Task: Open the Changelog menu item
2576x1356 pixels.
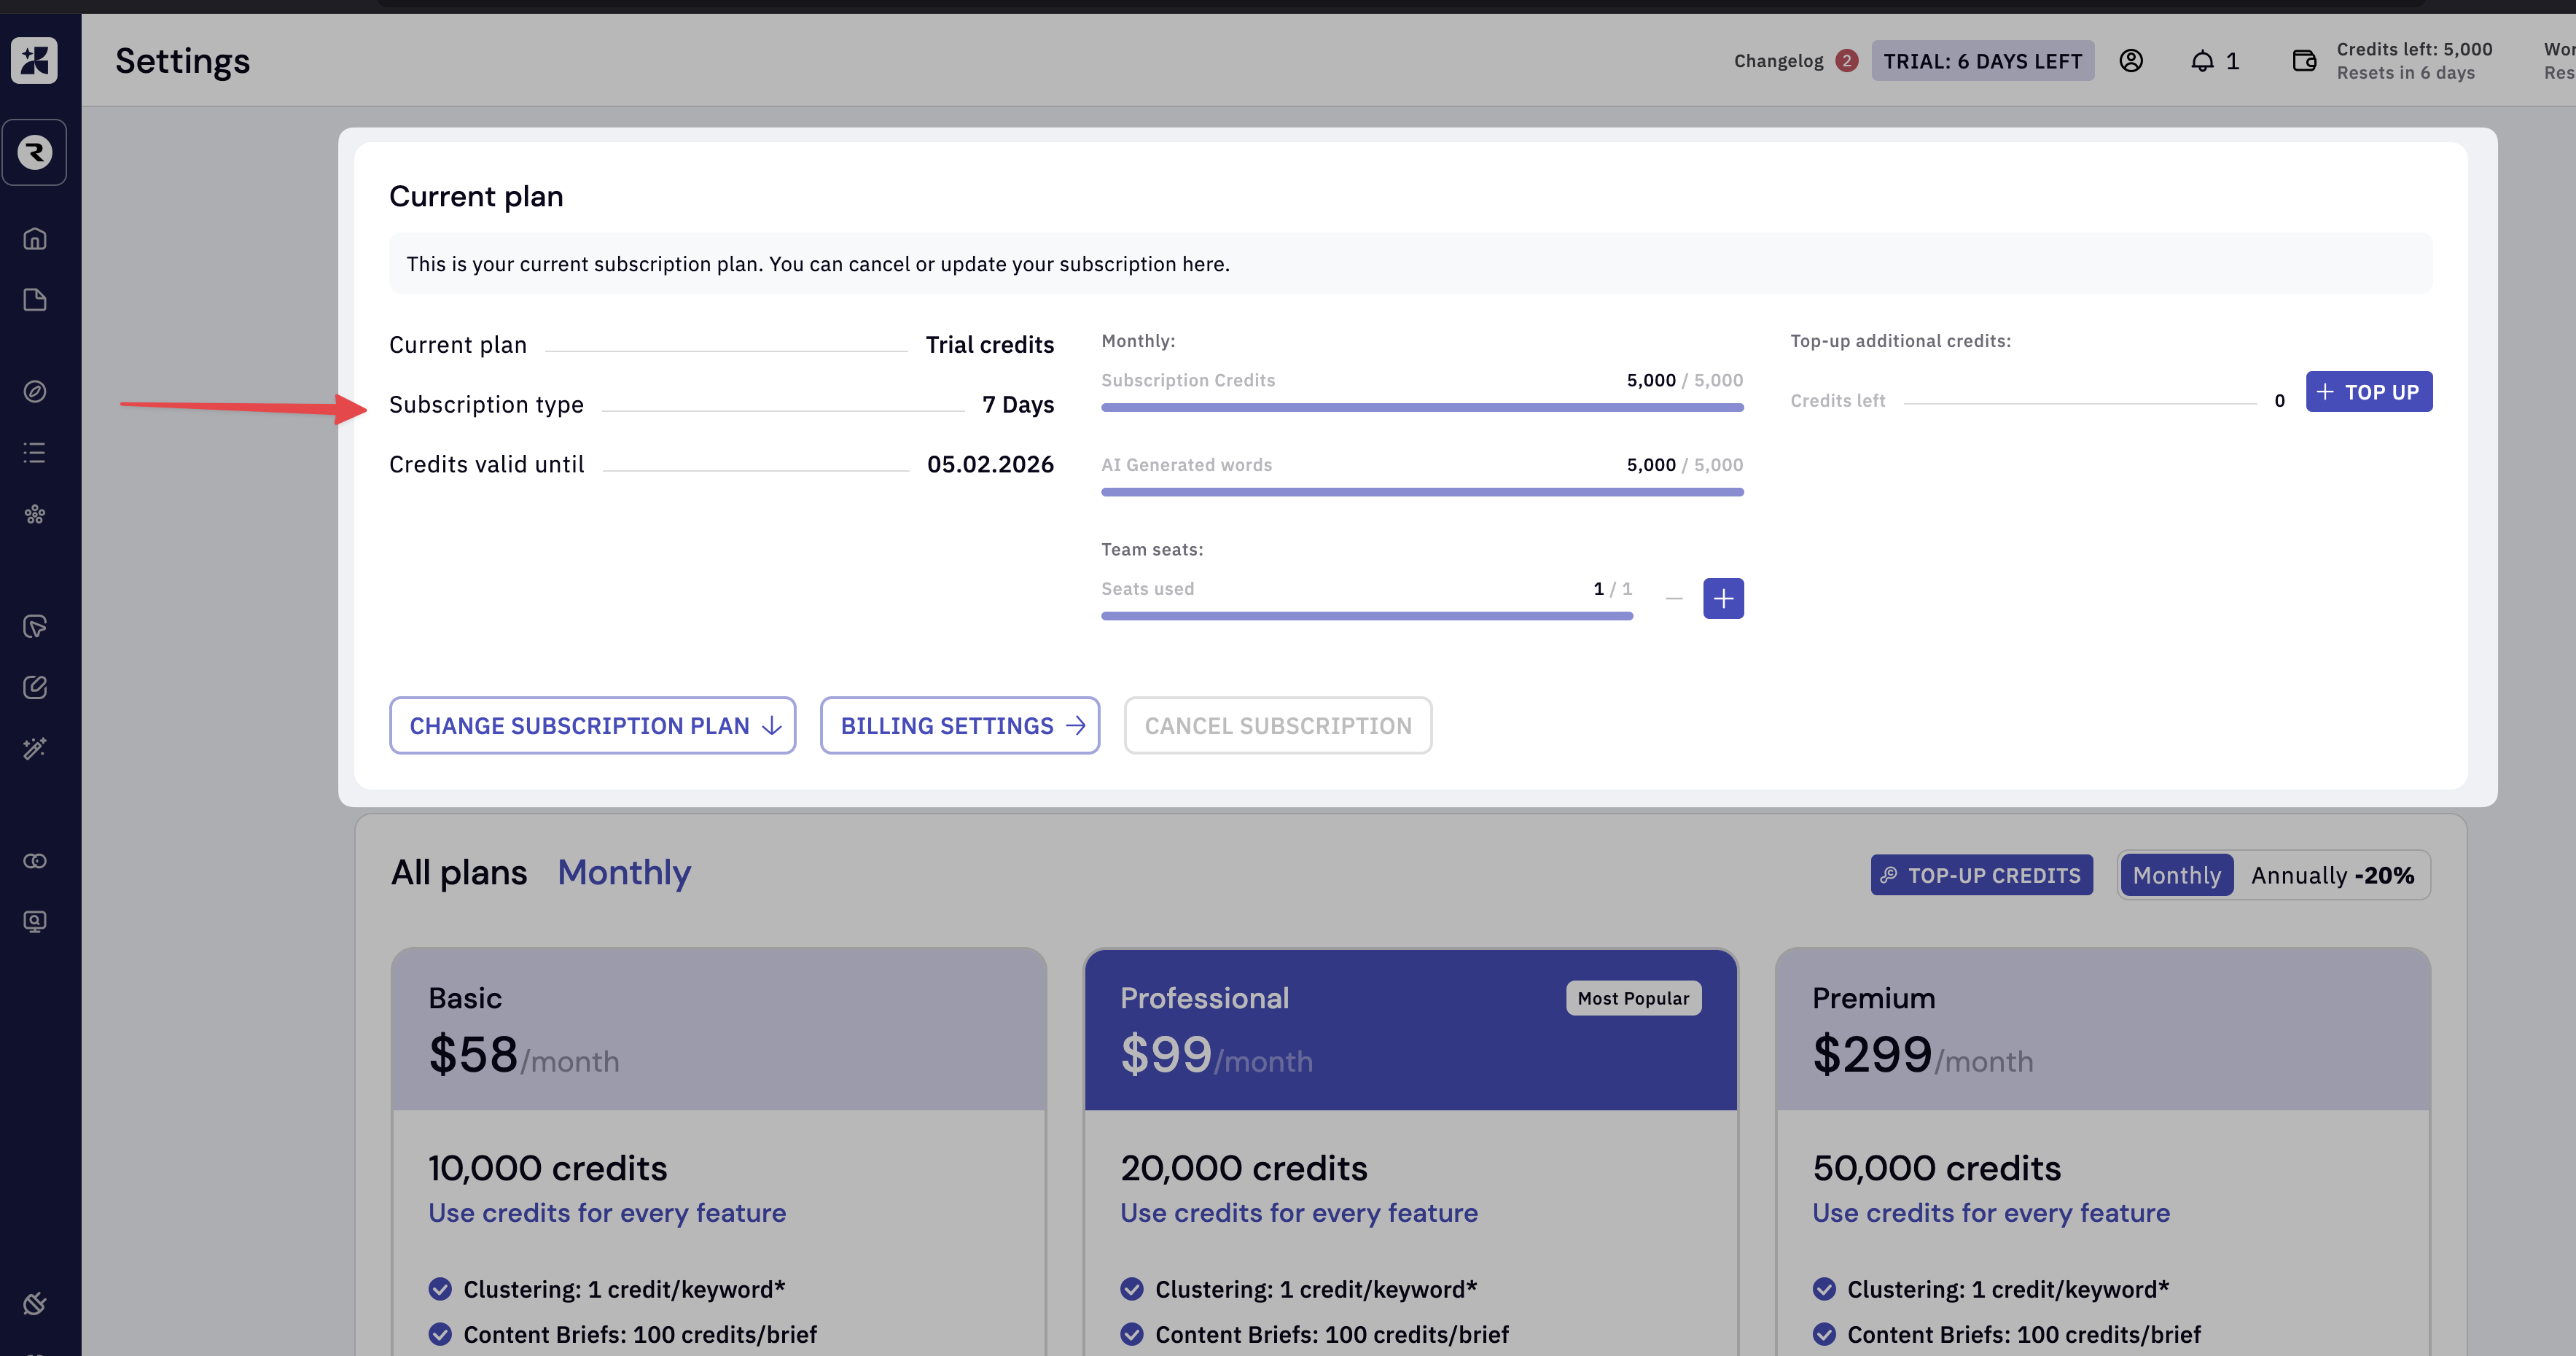Action: click(x=1778, y=61)
